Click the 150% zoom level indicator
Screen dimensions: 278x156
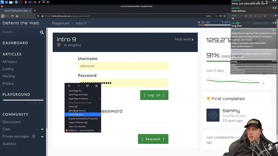pyautogui.click(x=208, y=16)
